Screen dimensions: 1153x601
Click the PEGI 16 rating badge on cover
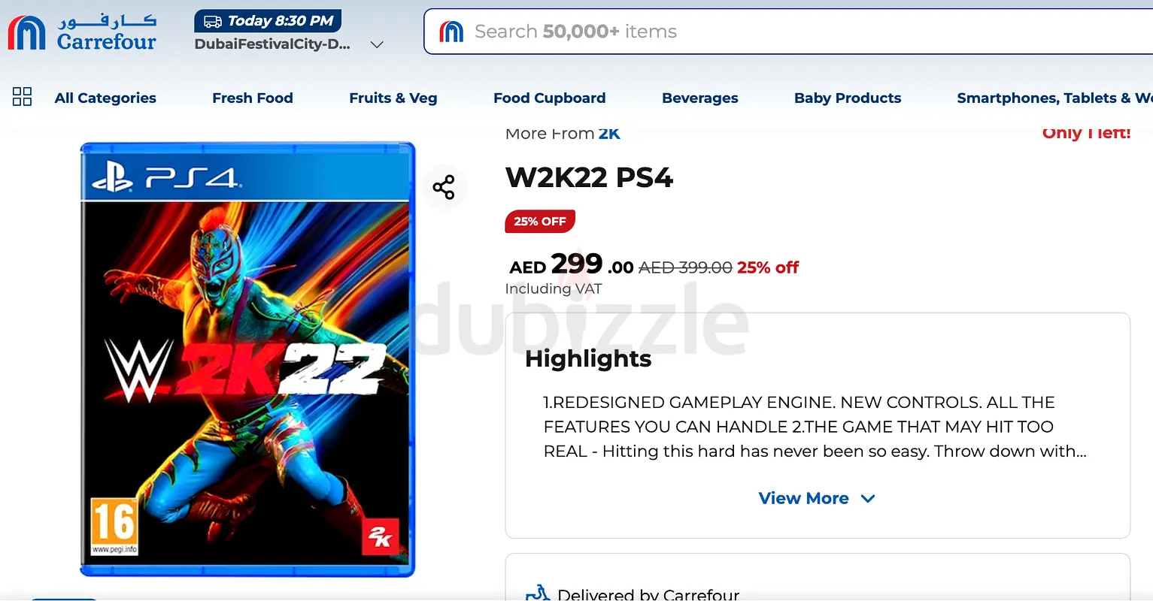pos(114,526)
